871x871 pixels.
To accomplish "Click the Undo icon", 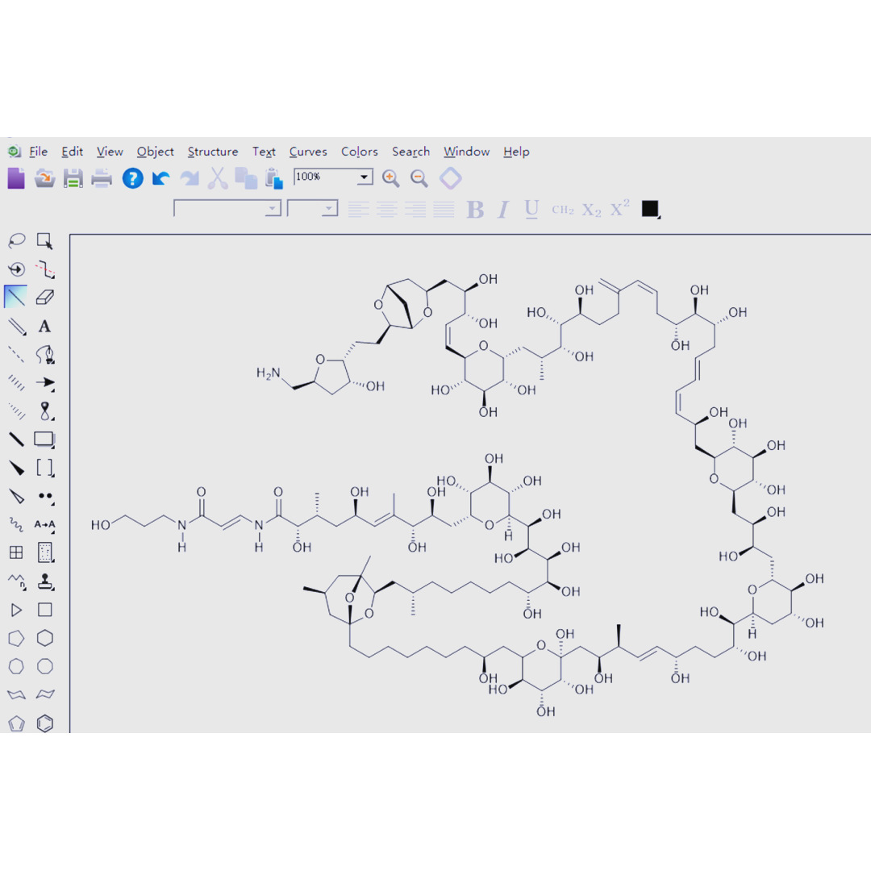I will click(x=160, y=178).
